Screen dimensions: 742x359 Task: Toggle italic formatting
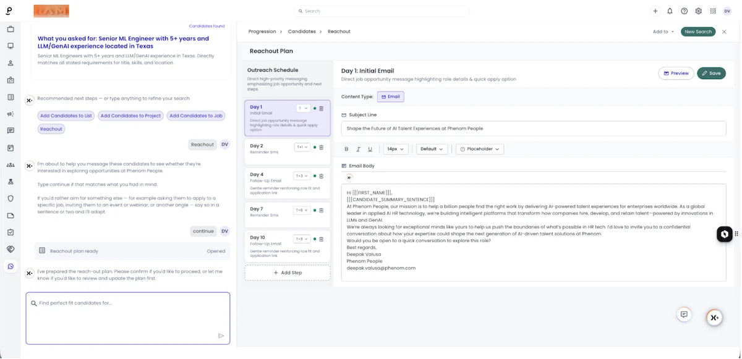pos(359,149)
